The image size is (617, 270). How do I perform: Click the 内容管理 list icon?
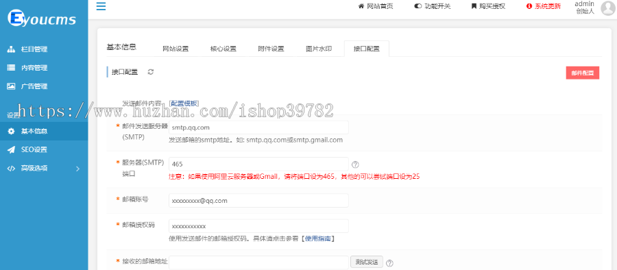tap(11, 68)
